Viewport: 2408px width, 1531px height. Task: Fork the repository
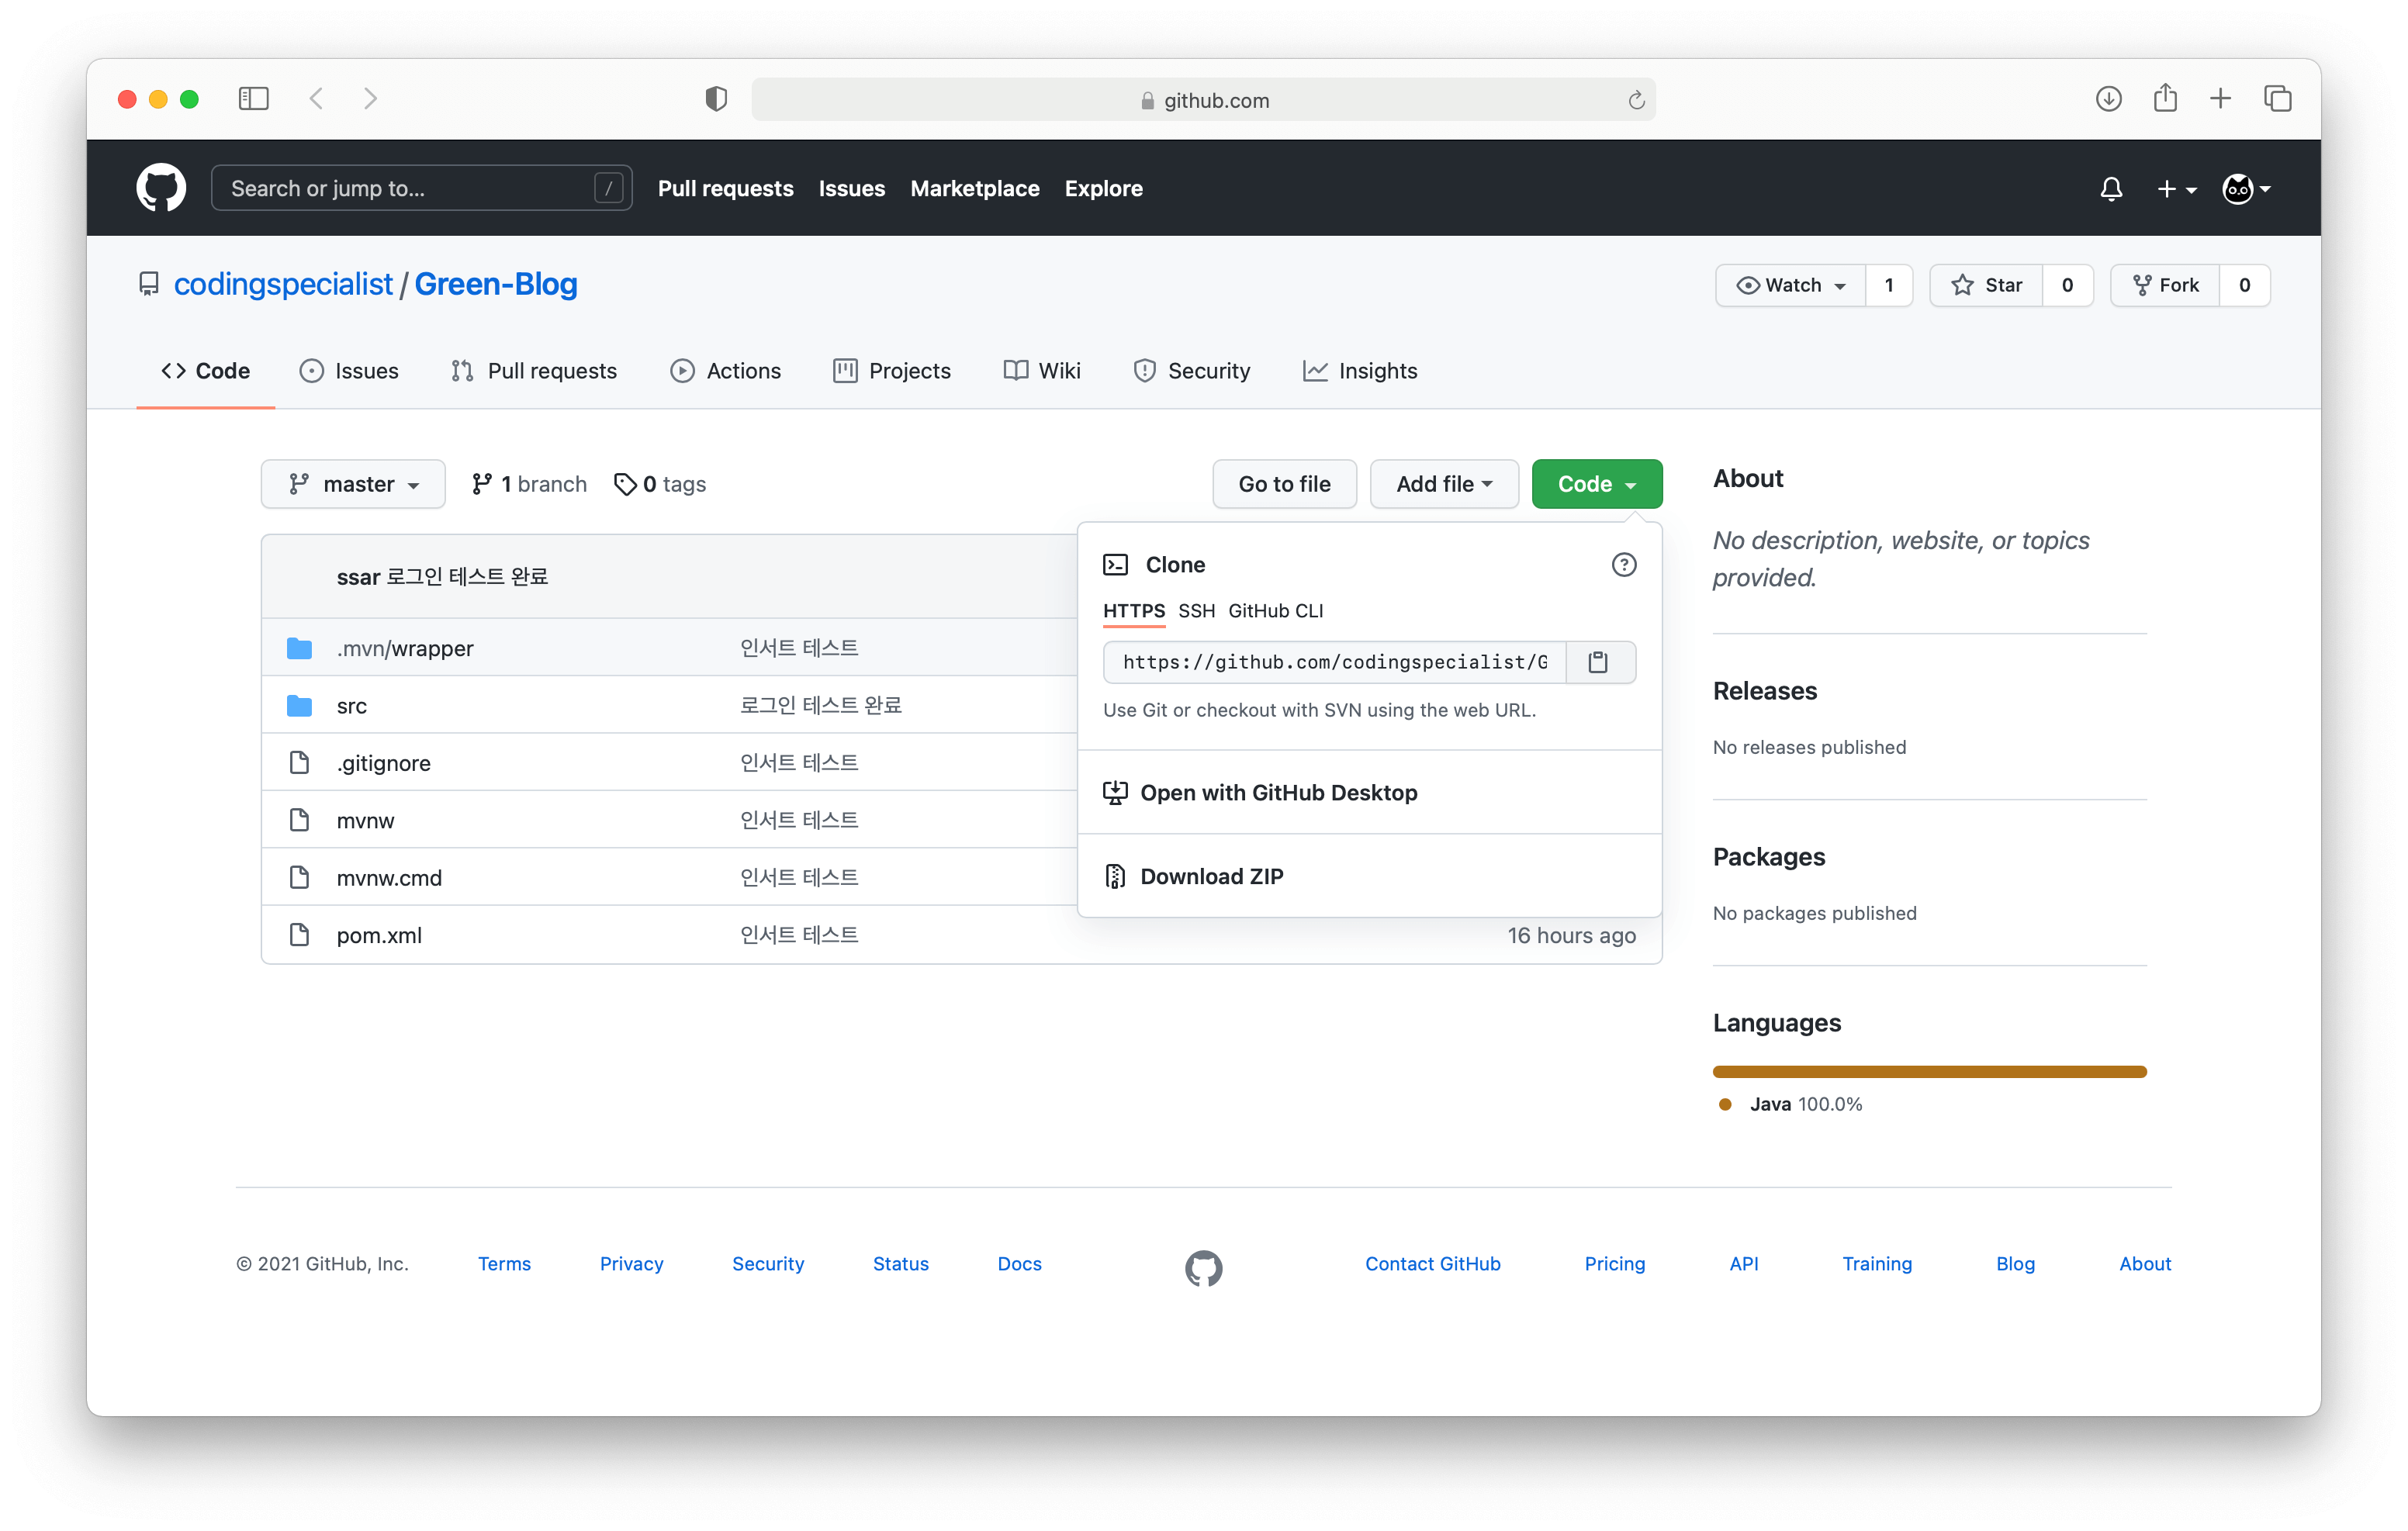(2165, 285)
